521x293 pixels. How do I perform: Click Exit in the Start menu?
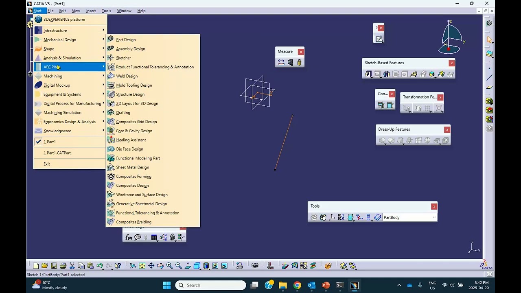tap(69, 164)
